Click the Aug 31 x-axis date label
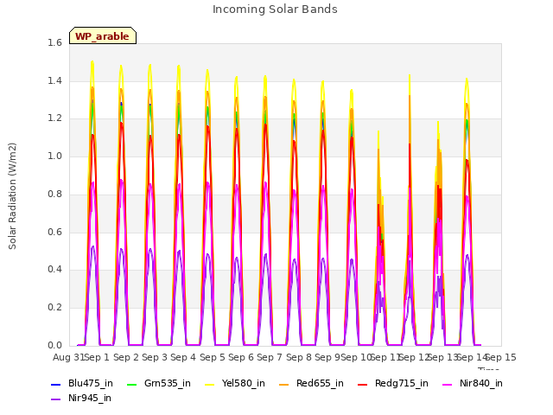Screen dimensions: 553x415 coord(68,357)
